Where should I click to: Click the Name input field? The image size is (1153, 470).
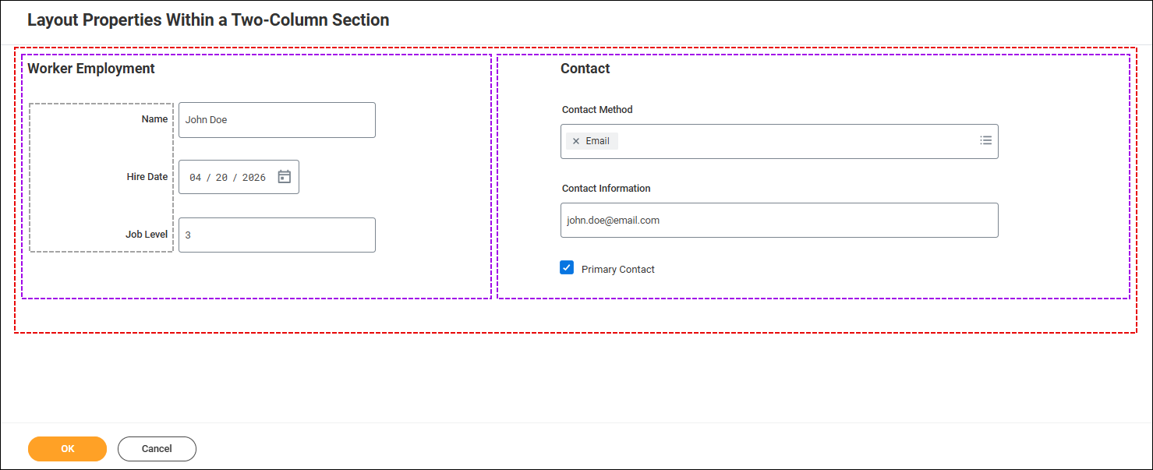point(277,120)
